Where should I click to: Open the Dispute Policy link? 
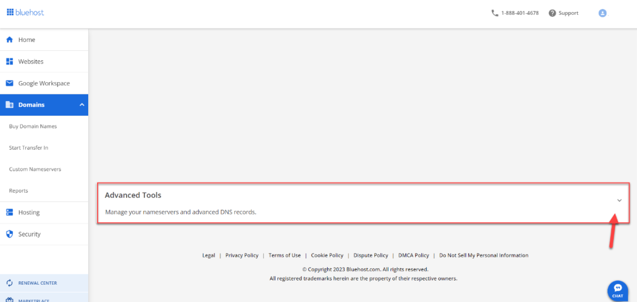click(371, 255)
